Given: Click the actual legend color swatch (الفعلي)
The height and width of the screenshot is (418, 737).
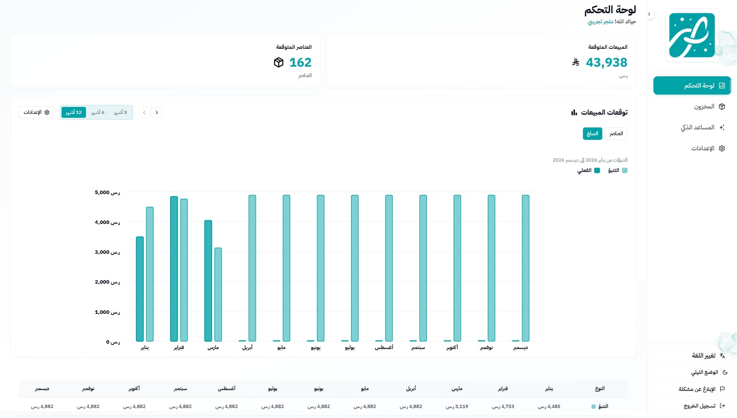Looking at the screenshot, I should pos(597,170).
